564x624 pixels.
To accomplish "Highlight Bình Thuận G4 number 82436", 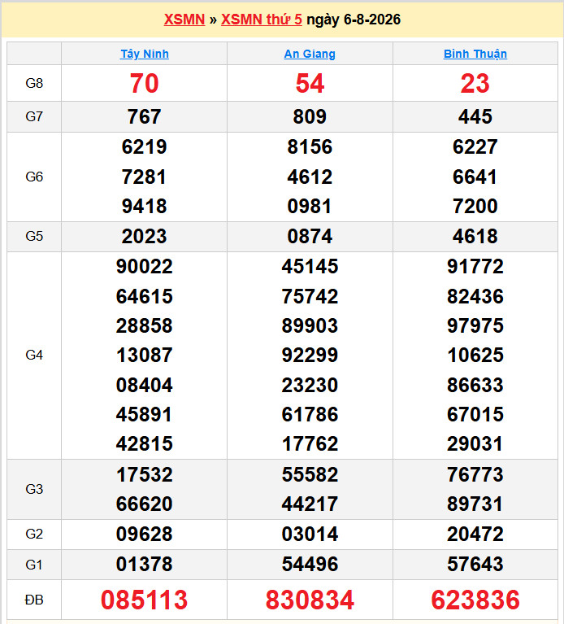I will [x=475, y=296].
